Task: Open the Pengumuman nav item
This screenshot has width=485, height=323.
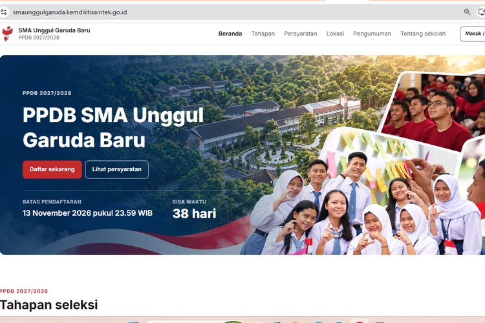Action: pos(372,34)
